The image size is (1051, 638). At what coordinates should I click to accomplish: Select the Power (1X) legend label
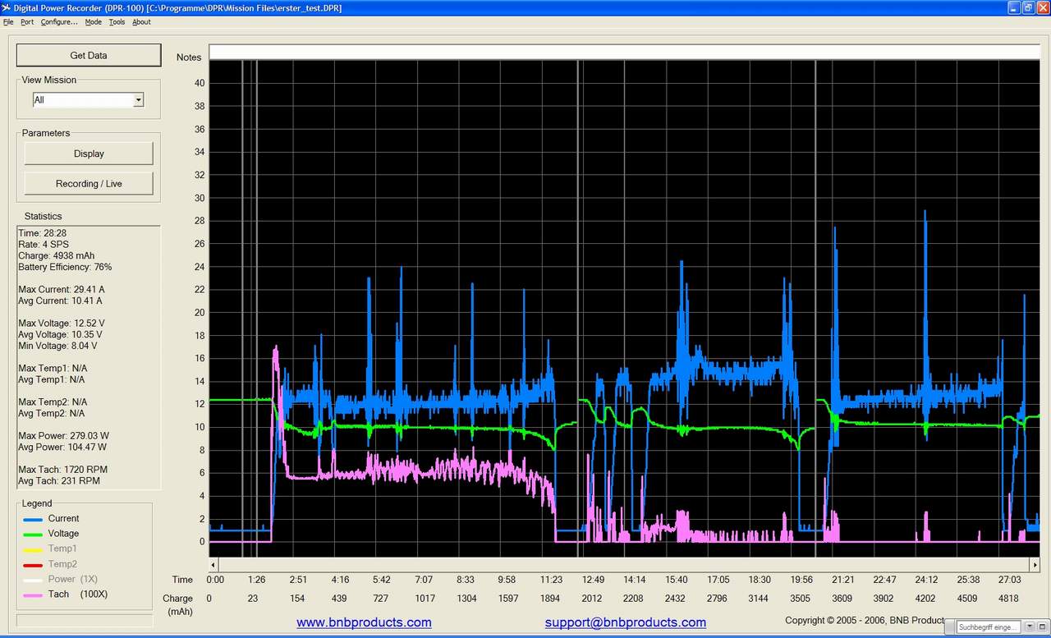coord(72,579)
